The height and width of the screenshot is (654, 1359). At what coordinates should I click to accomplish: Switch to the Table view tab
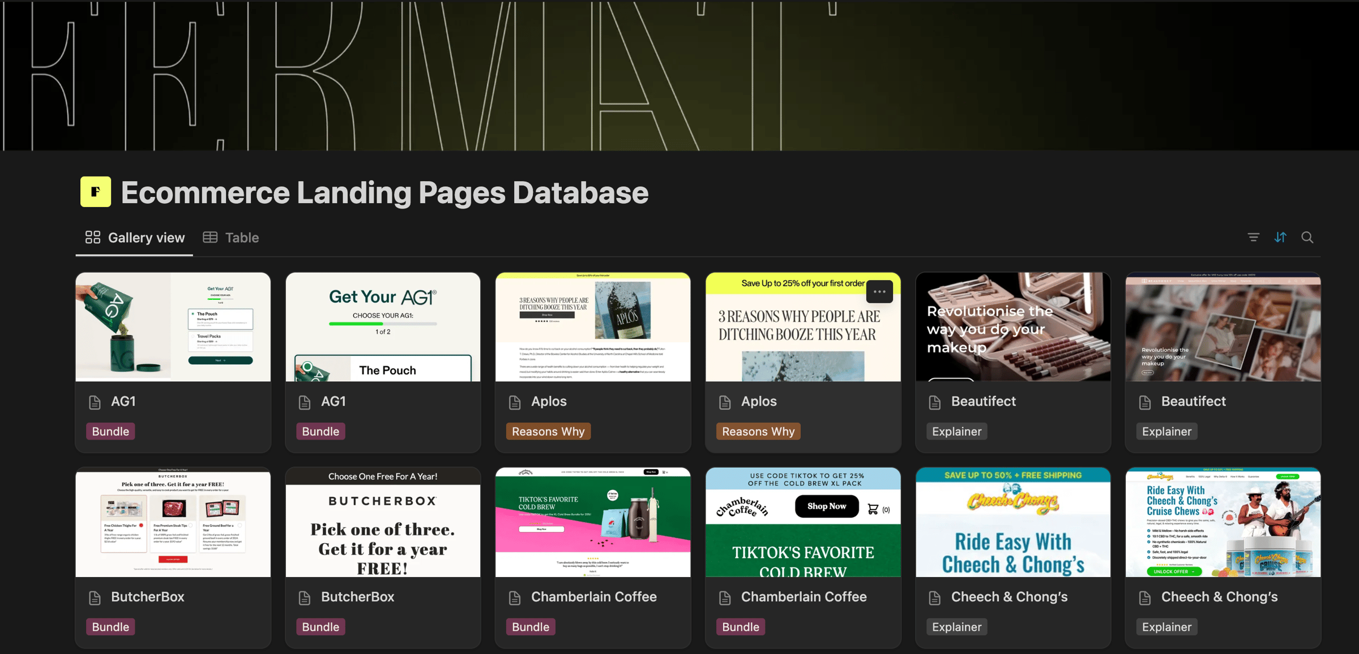click(x=231, y=238)
